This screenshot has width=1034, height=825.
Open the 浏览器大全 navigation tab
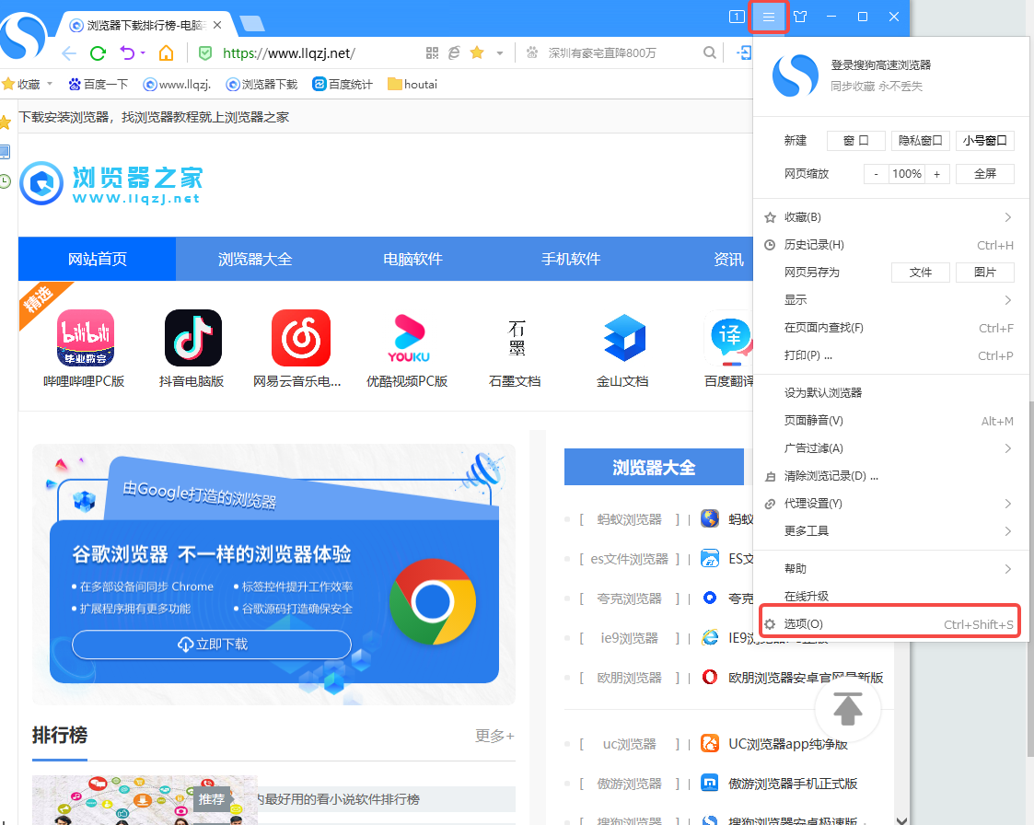(255, 259)
